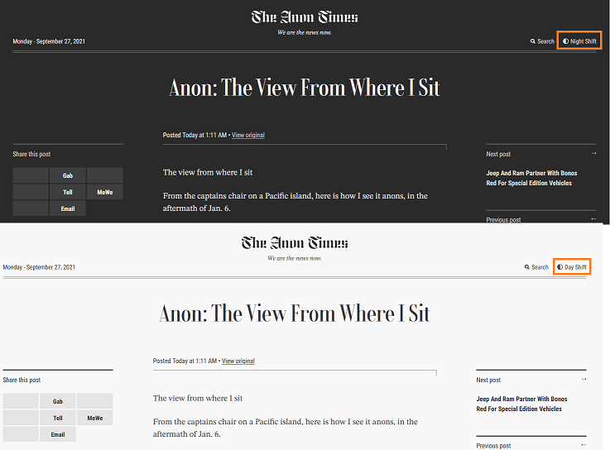This screenshot has height=450, width=615.
Task: Click the half-moon icon beside Day Shift
Action: coord(560,267)
